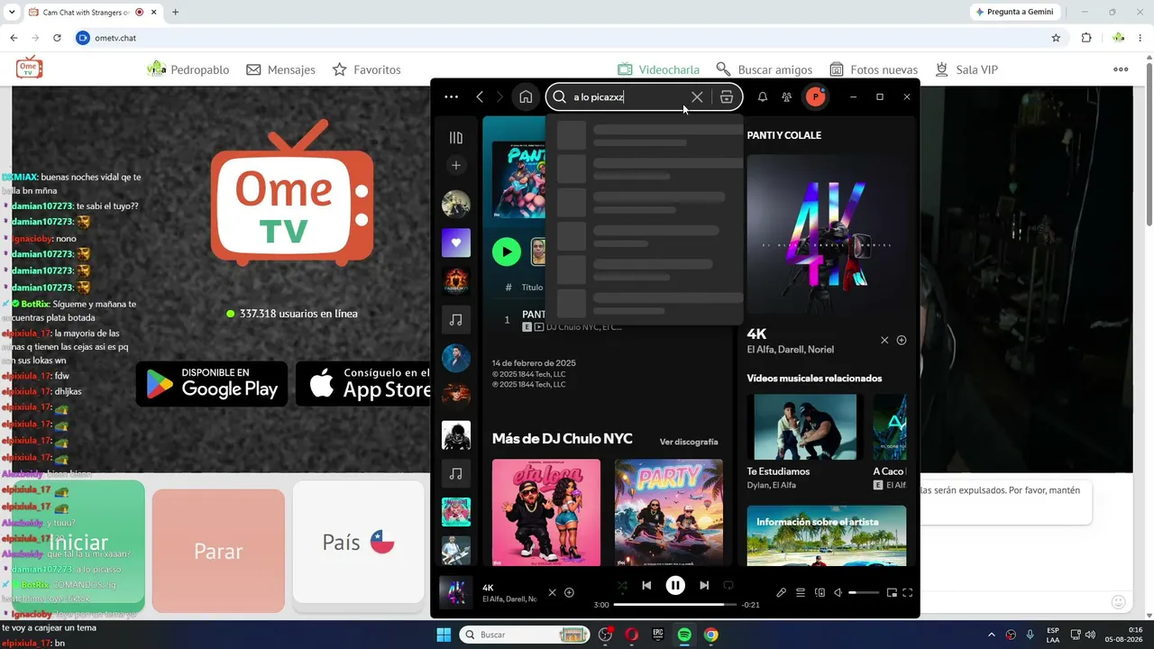1154x649 pixels.
Task: Bookmark this page with the star
Action: pyautogui.click(x=1056, y=38)
